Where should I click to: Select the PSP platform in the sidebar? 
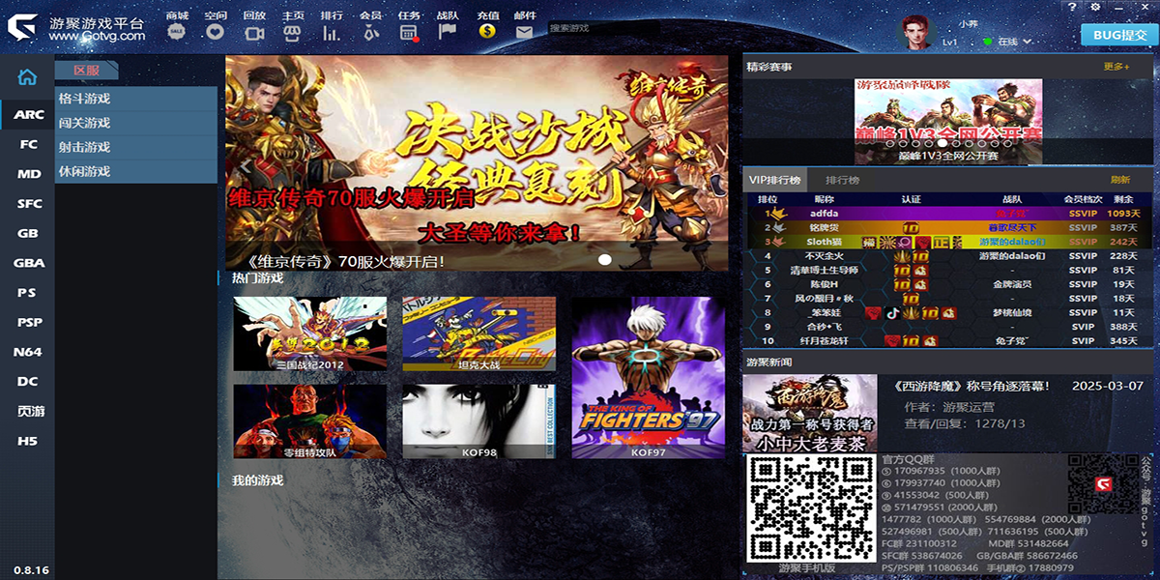tap(28, 322)
